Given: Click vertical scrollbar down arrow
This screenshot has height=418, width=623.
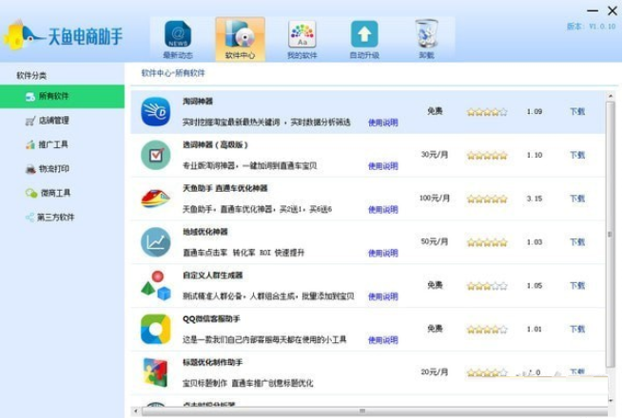Looking at the screenshot, I should point(611,401).
